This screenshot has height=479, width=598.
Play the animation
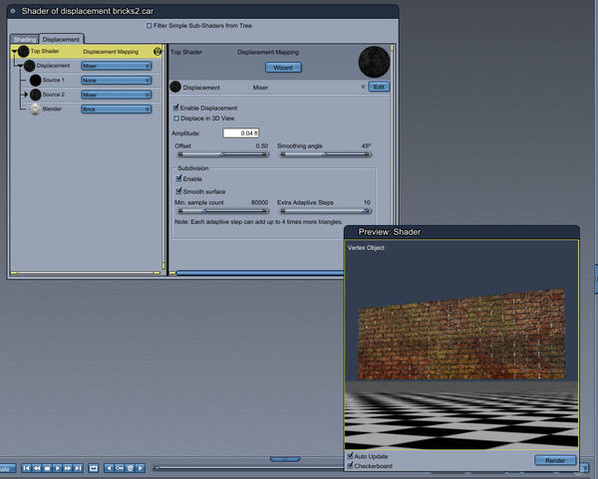pyautogui.click(x=57, y=468)
